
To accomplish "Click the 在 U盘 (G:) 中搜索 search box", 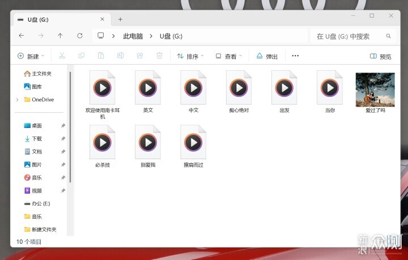I will [x=352, y=36].
